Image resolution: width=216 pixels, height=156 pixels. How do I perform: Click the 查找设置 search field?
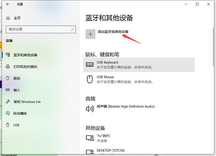pyautogui.click(x=41, y=29)
